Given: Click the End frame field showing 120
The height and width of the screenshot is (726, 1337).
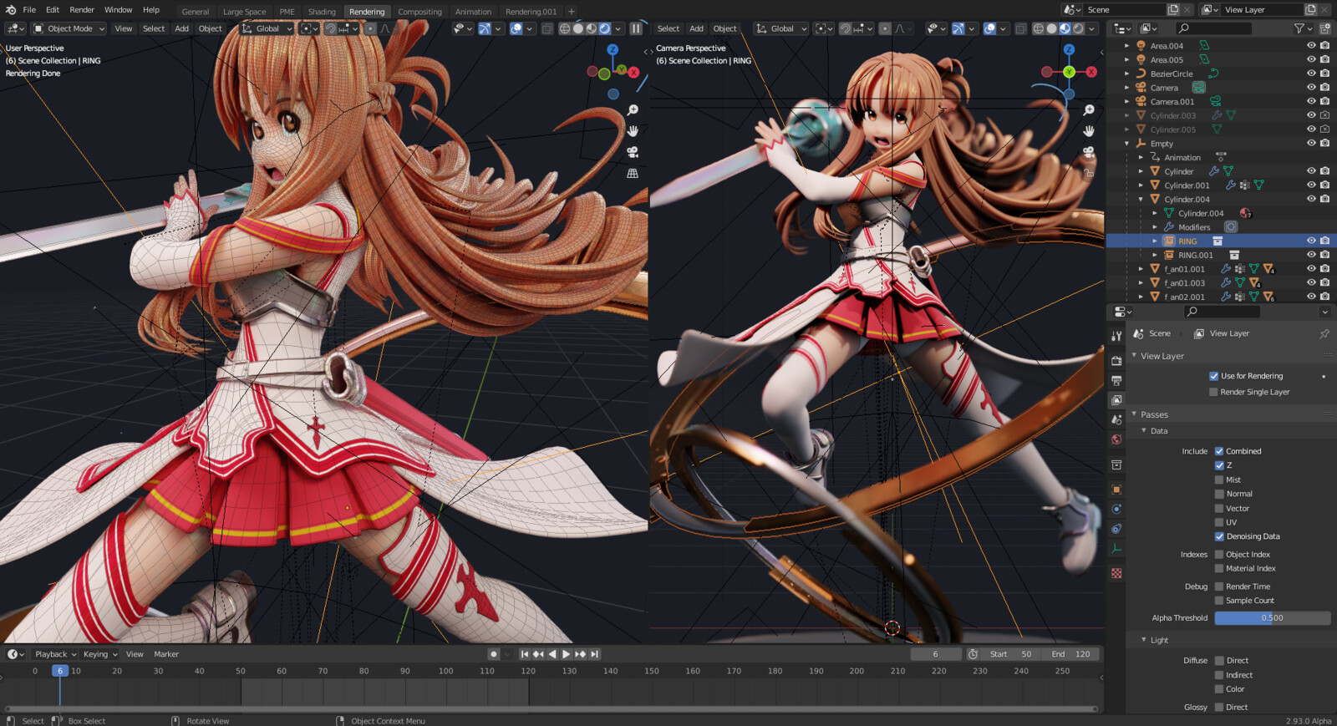Looking at the screenshot, I should click(1070, 654).
